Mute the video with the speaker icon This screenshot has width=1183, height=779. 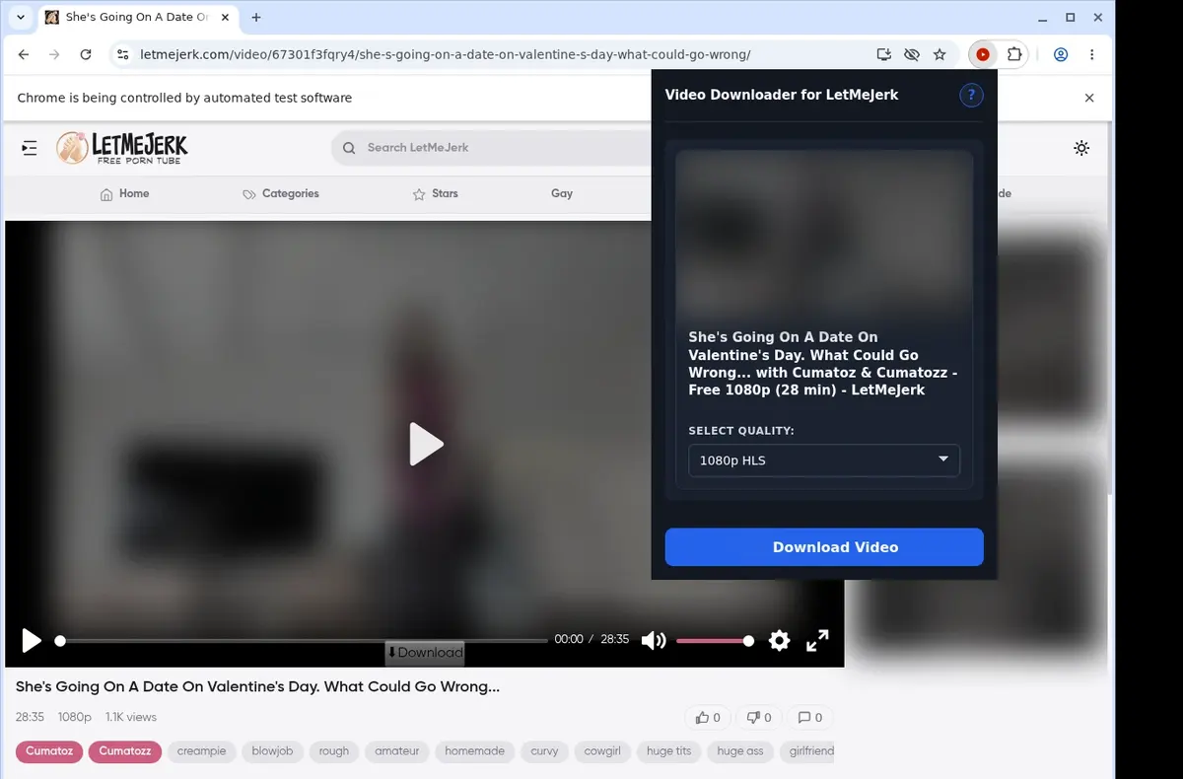[653, 640]
